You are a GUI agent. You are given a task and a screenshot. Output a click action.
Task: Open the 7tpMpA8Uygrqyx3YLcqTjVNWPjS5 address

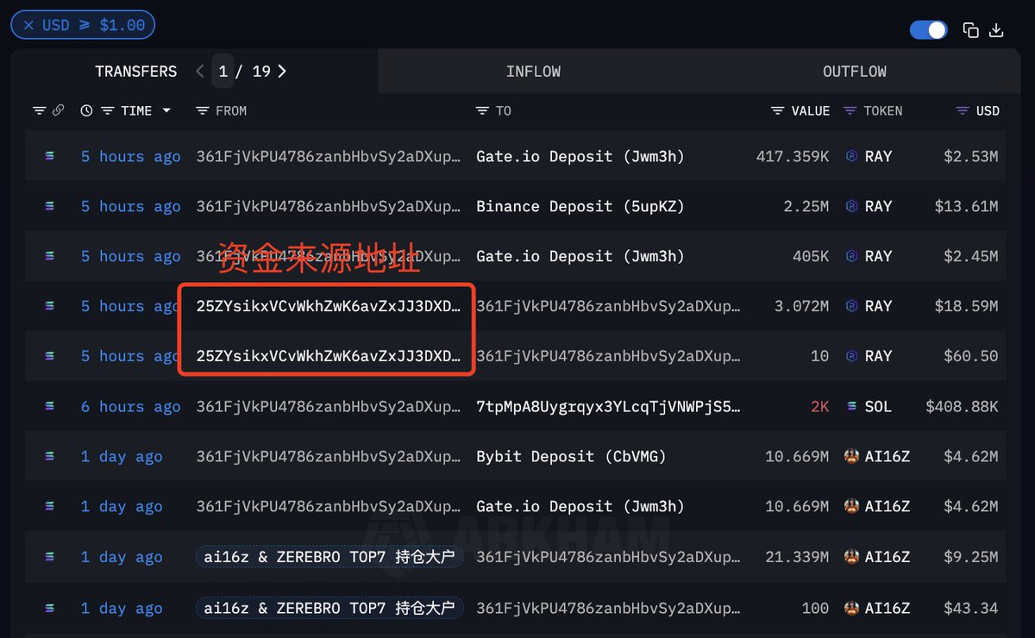[608, 406]
